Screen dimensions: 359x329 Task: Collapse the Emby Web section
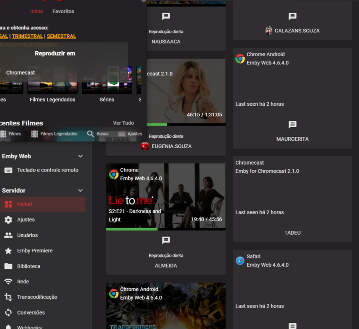click(80, 156)
